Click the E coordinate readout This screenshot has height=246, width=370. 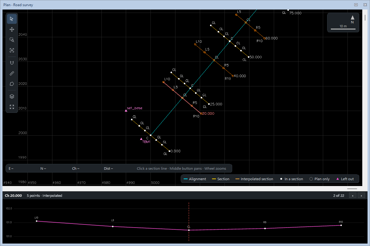coord(11,169)
